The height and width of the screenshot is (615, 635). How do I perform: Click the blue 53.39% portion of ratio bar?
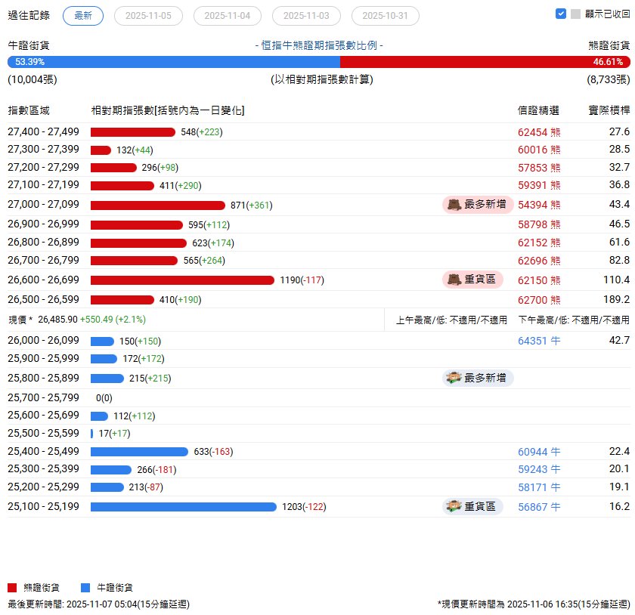pyautogui.click(x=174, y=62)
